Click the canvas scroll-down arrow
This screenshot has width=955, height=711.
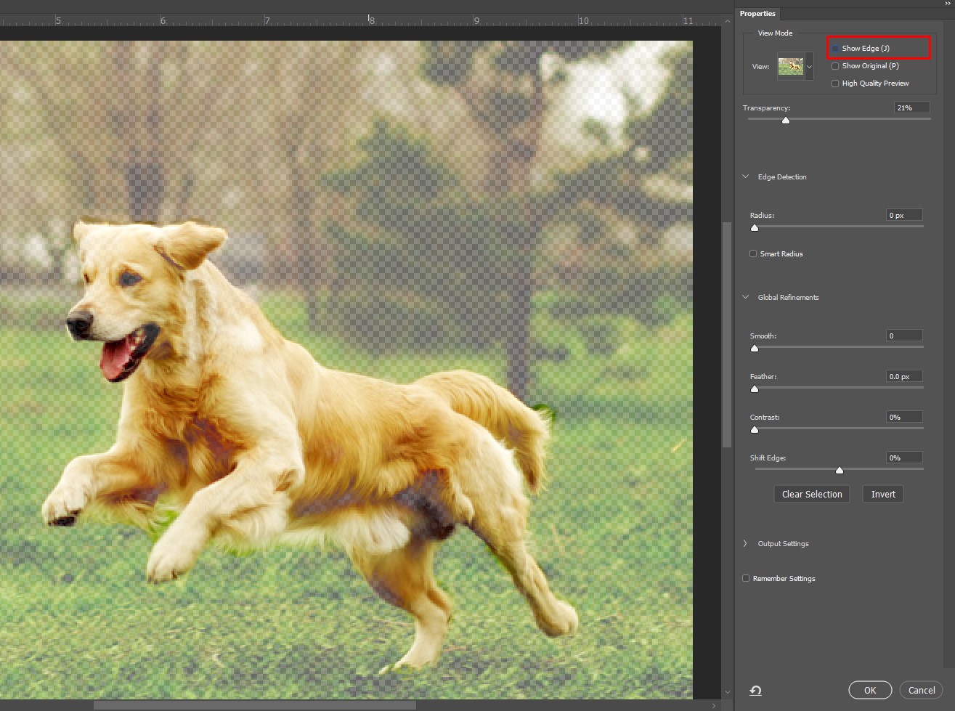pos(727,692)
